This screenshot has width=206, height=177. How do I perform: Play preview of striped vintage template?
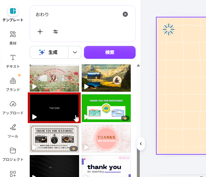tap(35, 147)
